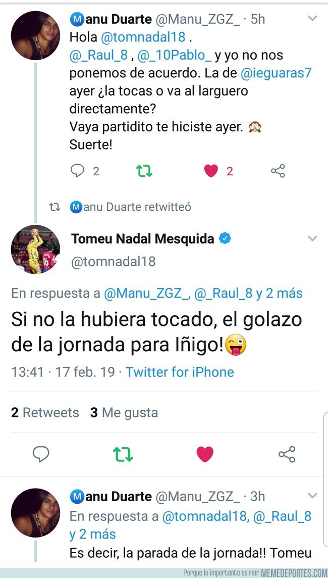Image resolution: width=328 pixels, height=578 pixels.
Task: Unlike Manu Duarte's first tweet heart
Action: (x=211, y=171)
